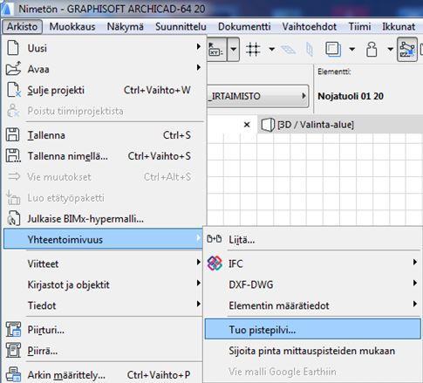The image size is (423, 383).
Task: Open the _IRTAIMISTO layer dropdown
Action: (x=258, y=96)
